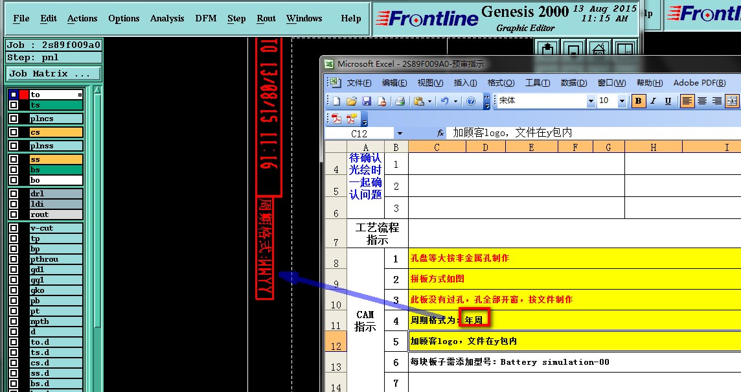Toggle the 'plncs' layer checkbox
This screenshot has width=741, height=392.
13,118
